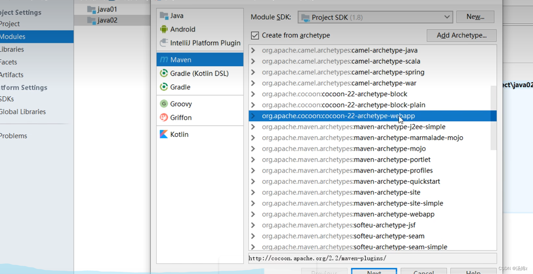Click the Android robot icon
The height and width of the screenshot is (274, 533).
[x=164, y=29]
